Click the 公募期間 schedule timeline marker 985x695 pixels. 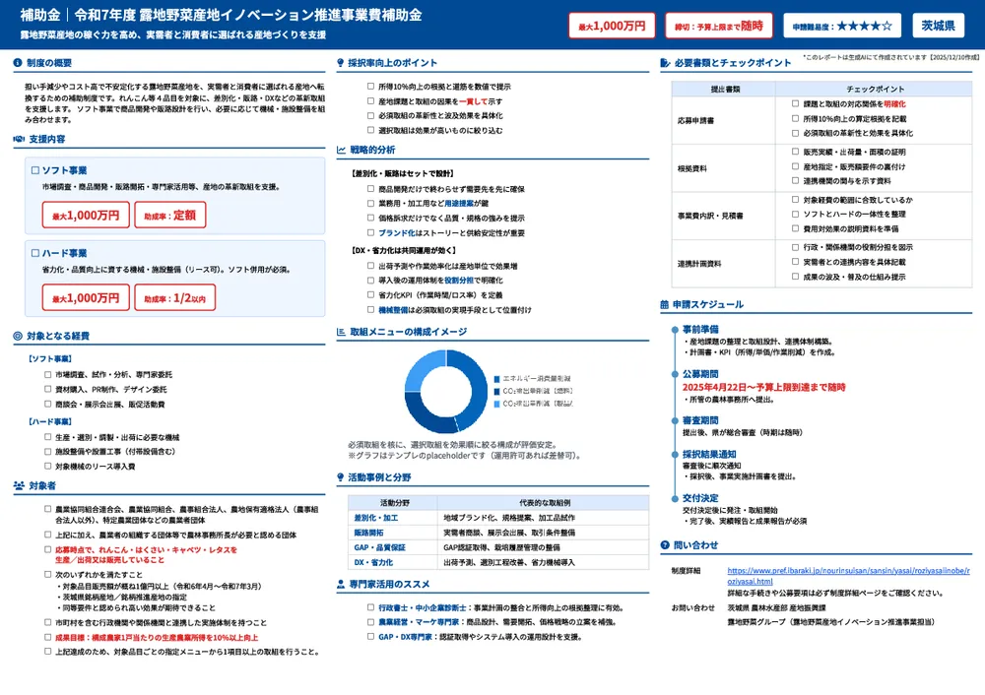(x=675, y=375)
